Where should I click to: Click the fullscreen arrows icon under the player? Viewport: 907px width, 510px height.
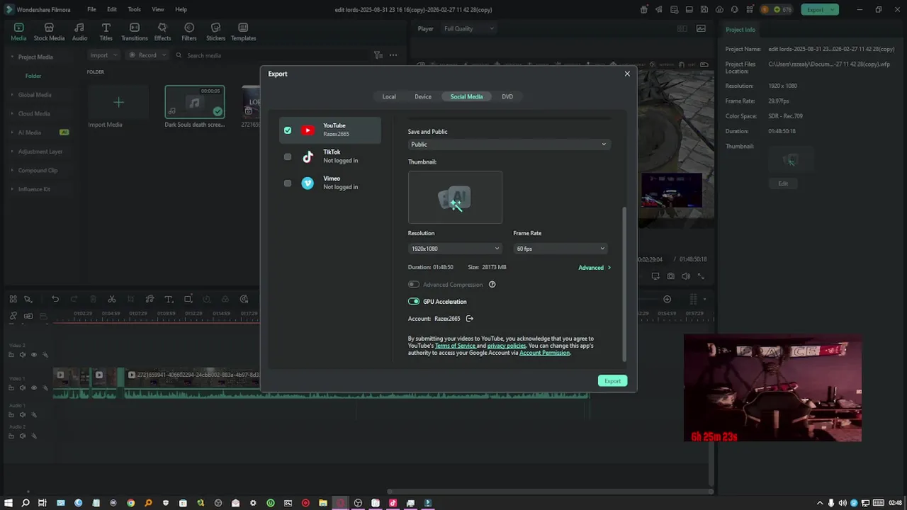click(x=701, y=276)
